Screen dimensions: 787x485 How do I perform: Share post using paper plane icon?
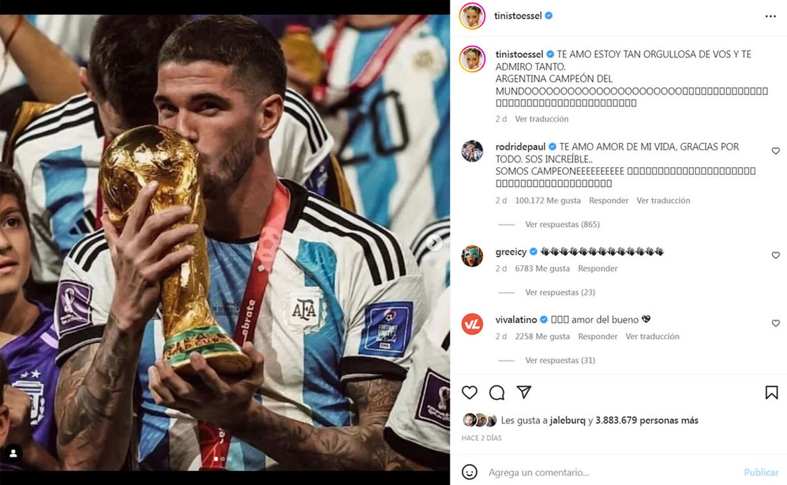click(x=523, y=392)
